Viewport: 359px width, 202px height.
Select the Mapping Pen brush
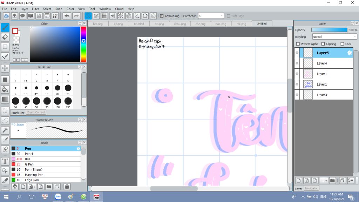[46, 175]
